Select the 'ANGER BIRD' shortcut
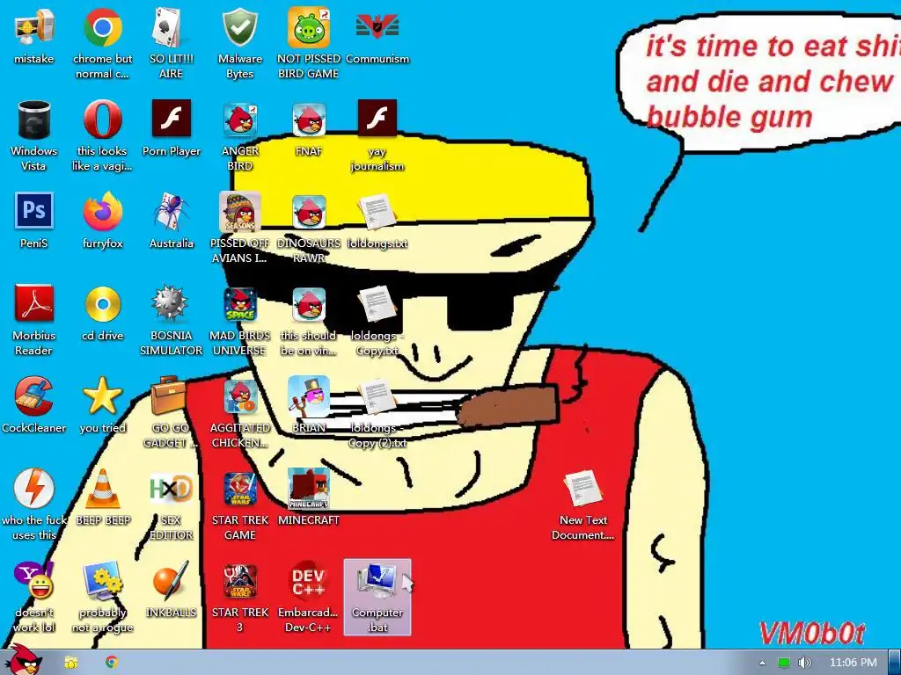The height and width of the screenshot is (675, 901). [x=240, y=135]
